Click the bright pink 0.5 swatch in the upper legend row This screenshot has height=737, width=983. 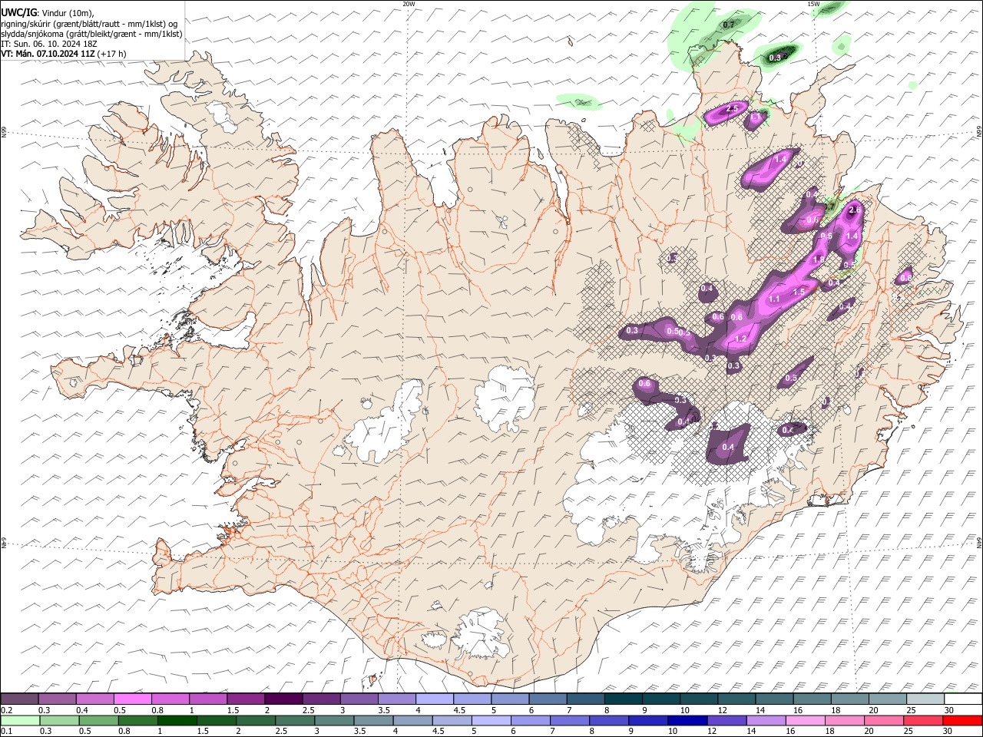(132, 699)
